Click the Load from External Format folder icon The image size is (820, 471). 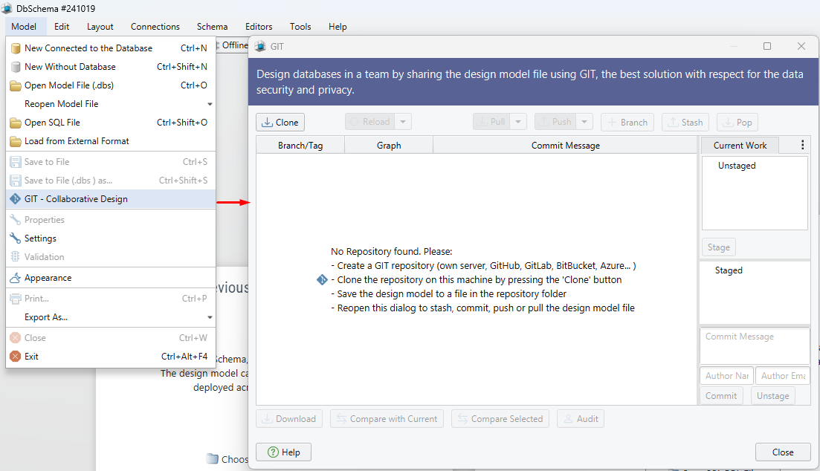coord(16,141)
